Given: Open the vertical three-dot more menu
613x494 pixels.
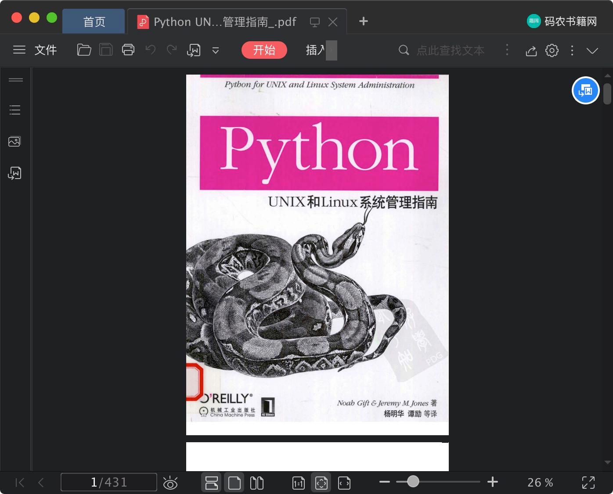Looking at the screenshot, I should [x=572, y=50].
